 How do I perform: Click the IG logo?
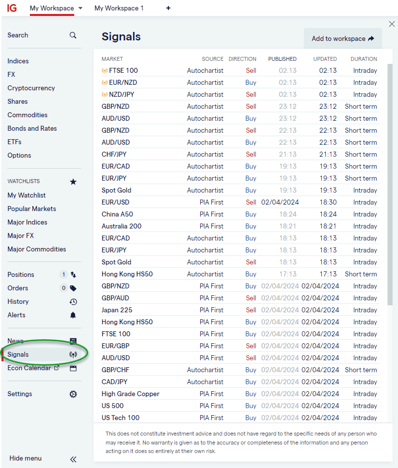12,8
